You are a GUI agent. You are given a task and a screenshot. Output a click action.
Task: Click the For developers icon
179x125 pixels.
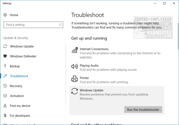click(5, 116)
